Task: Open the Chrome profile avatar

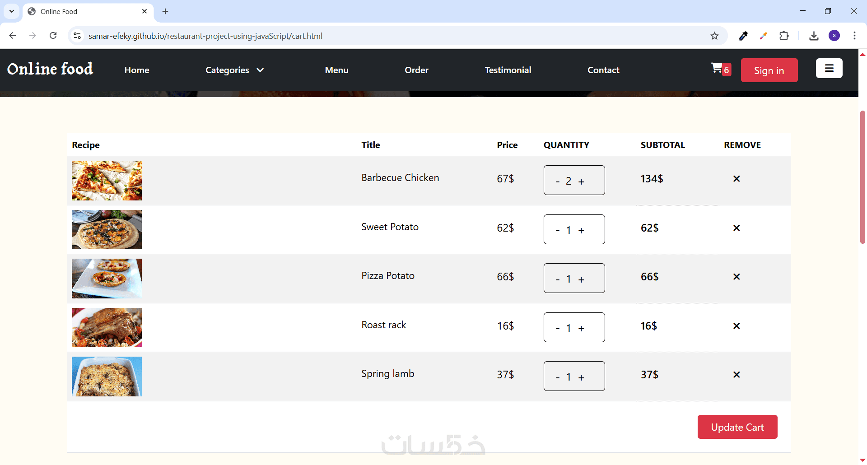Action: pos(834,36)
